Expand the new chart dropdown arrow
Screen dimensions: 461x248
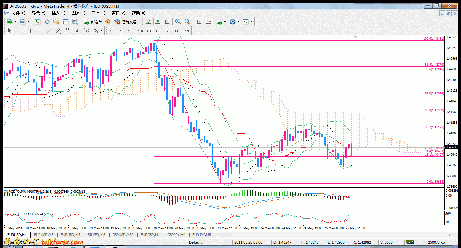(15, 22)
